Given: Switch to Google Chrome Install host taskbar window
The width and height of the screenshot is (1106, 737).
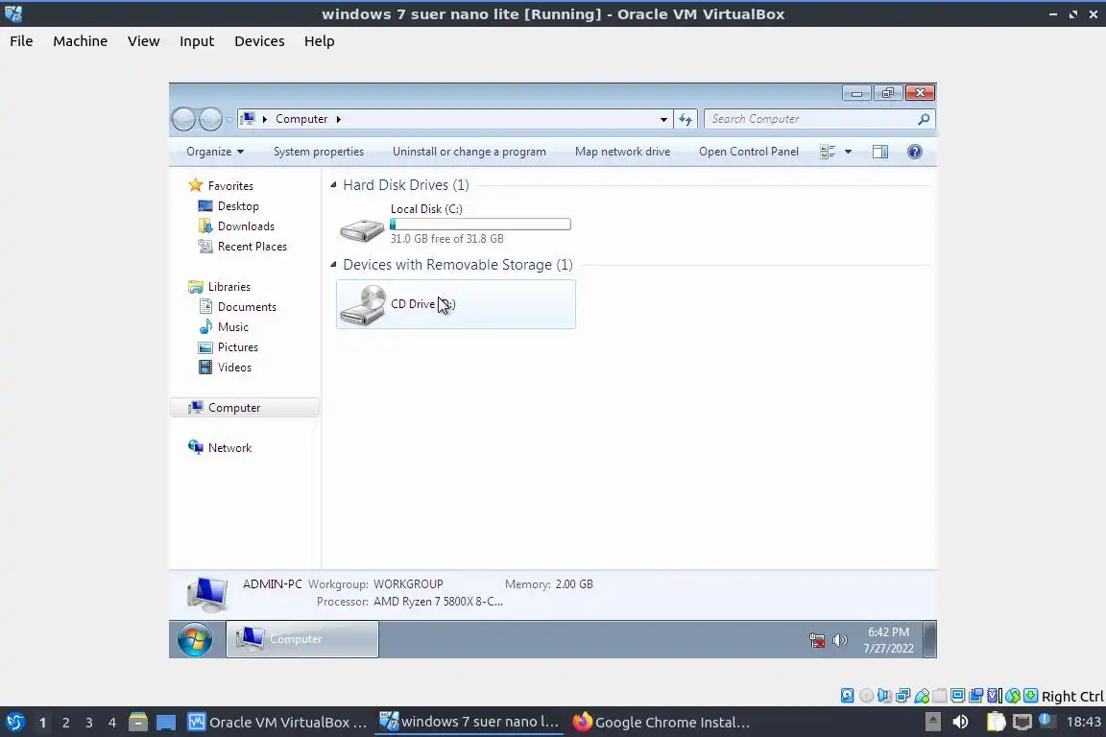Looking at the screenshot, I should click(x=661, y=723).
